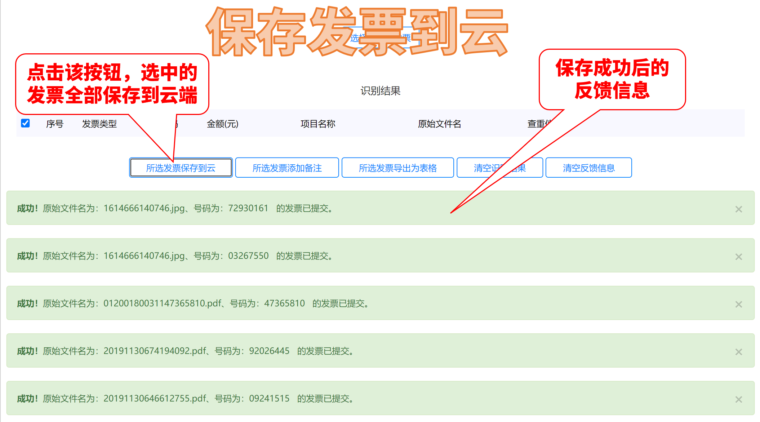Click the 识别结果 section title
The image size is (760, 422).
381,91
